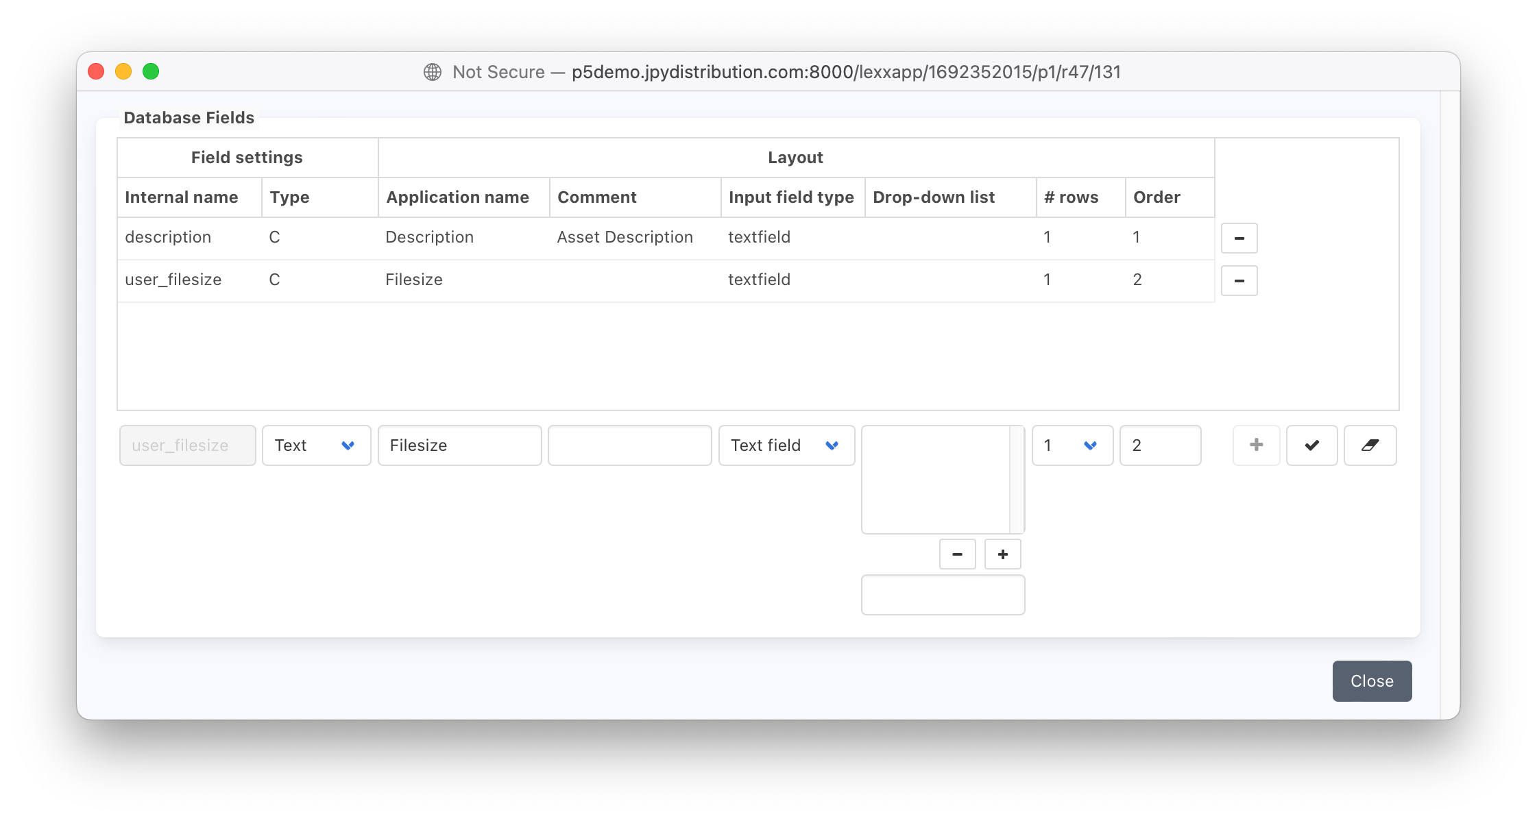The height and width of the screenshot is (821, 1537).
Task: Click the globe icon in the title bar
Action: (x=433, y=71)
